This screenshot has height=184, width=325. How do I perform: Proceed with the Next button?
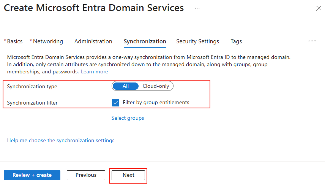coord(128,175)
